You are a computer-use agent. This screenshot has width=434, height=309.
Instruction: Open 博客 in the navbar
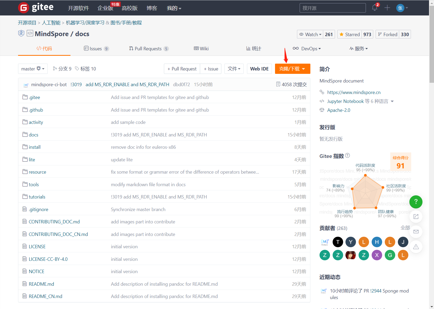[152, 8]
